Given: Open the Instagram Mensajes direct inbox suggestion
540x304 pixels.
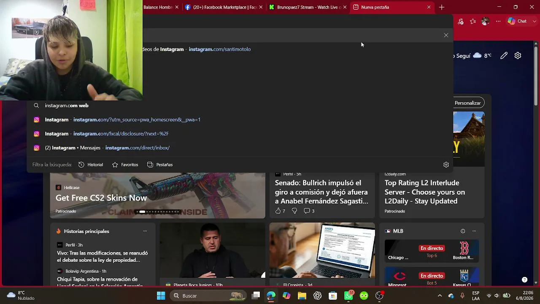Looking at the screenshot, I should tap(240, 148).
